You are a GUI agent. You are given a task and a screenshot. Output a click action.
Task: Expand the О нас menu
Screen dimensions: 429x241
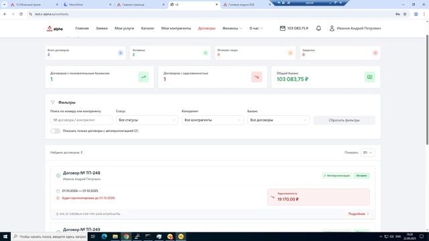click(x=256, y=28)
